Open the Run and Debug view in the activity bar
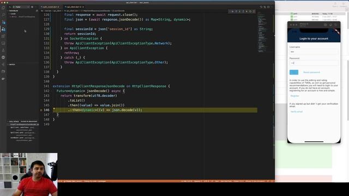This screenshot has width=349, height=196. pos(3,29)
